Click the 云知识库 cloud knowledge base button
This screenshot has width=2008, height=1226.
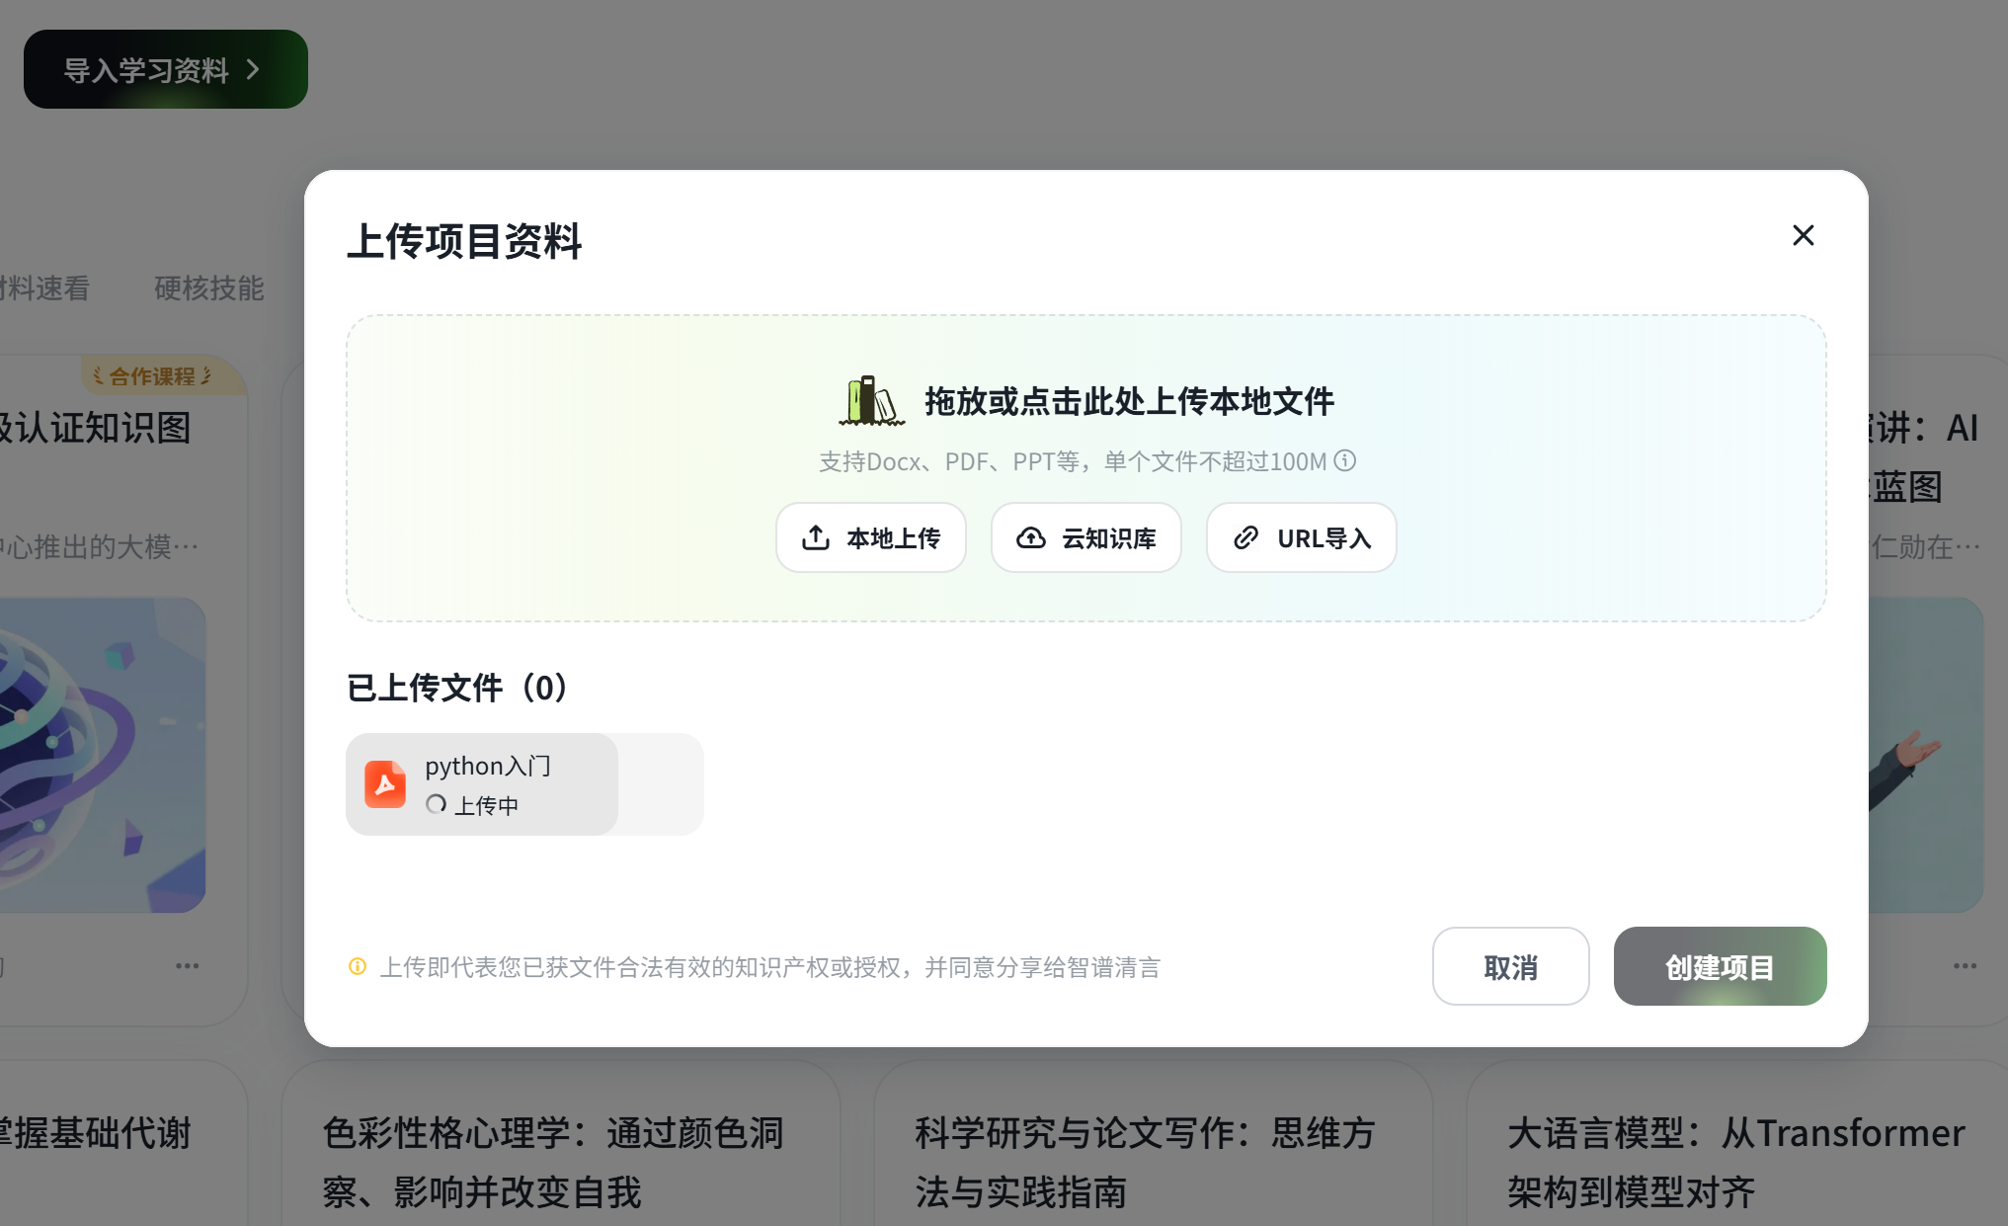click(1085, 537)
